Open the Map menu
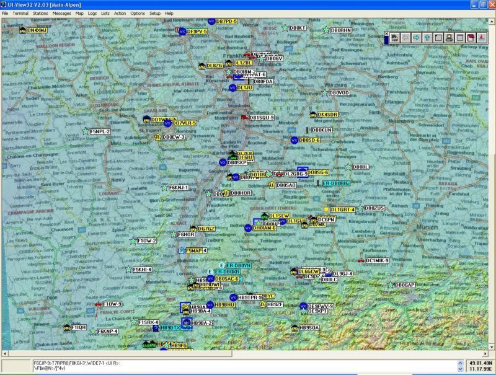The height and width of the screenshot is (375, 496). (79, 13)
